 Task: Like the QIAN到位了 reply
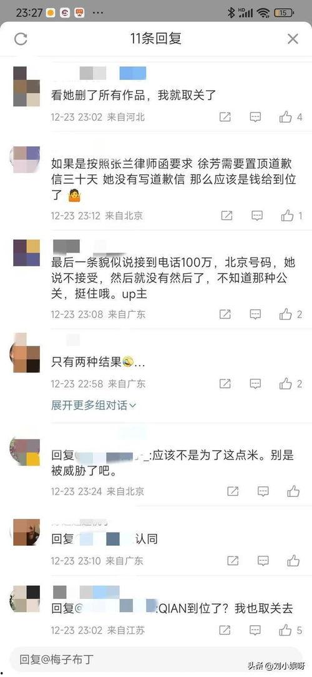(285, 630)
